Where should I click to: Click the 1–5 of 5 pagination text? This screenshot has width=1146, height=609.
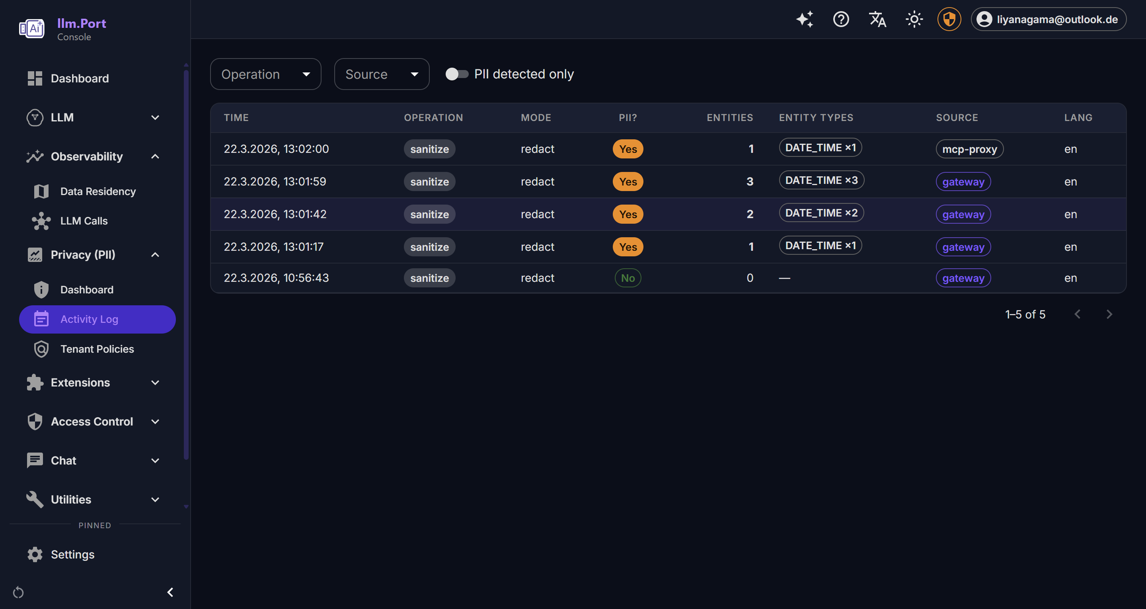click(x=1025, y=314)
